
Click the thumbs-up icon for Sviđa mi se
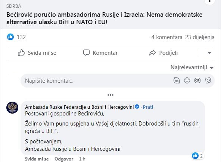[x=21, y=53]
